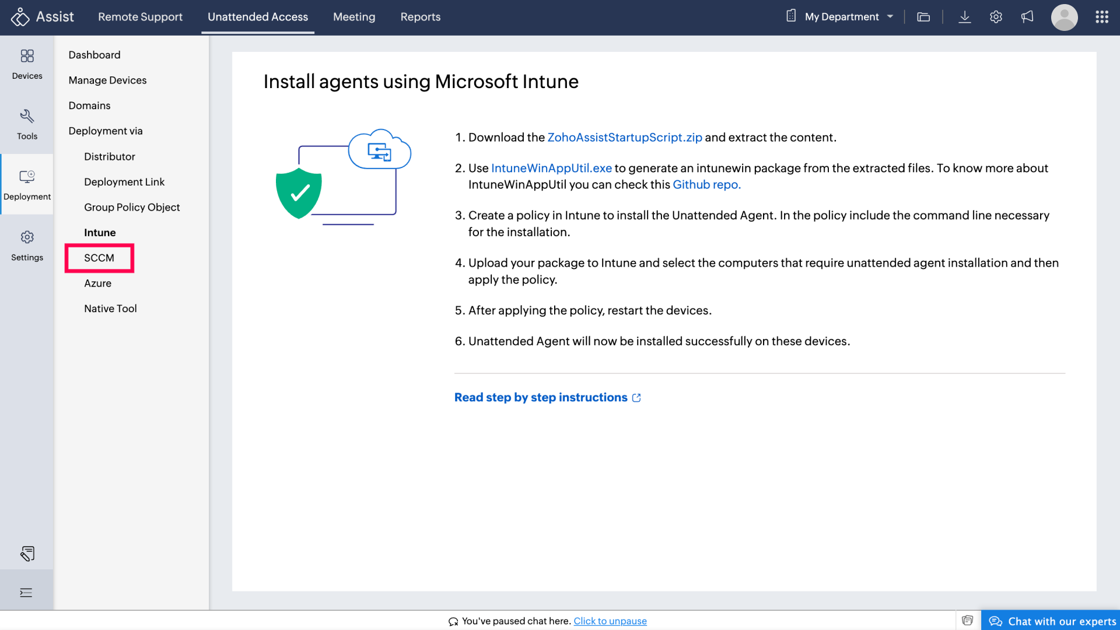Viewport: 1120px width, 630px height.
Task: Open Chat with our experts button
Action: [1051, 621]
